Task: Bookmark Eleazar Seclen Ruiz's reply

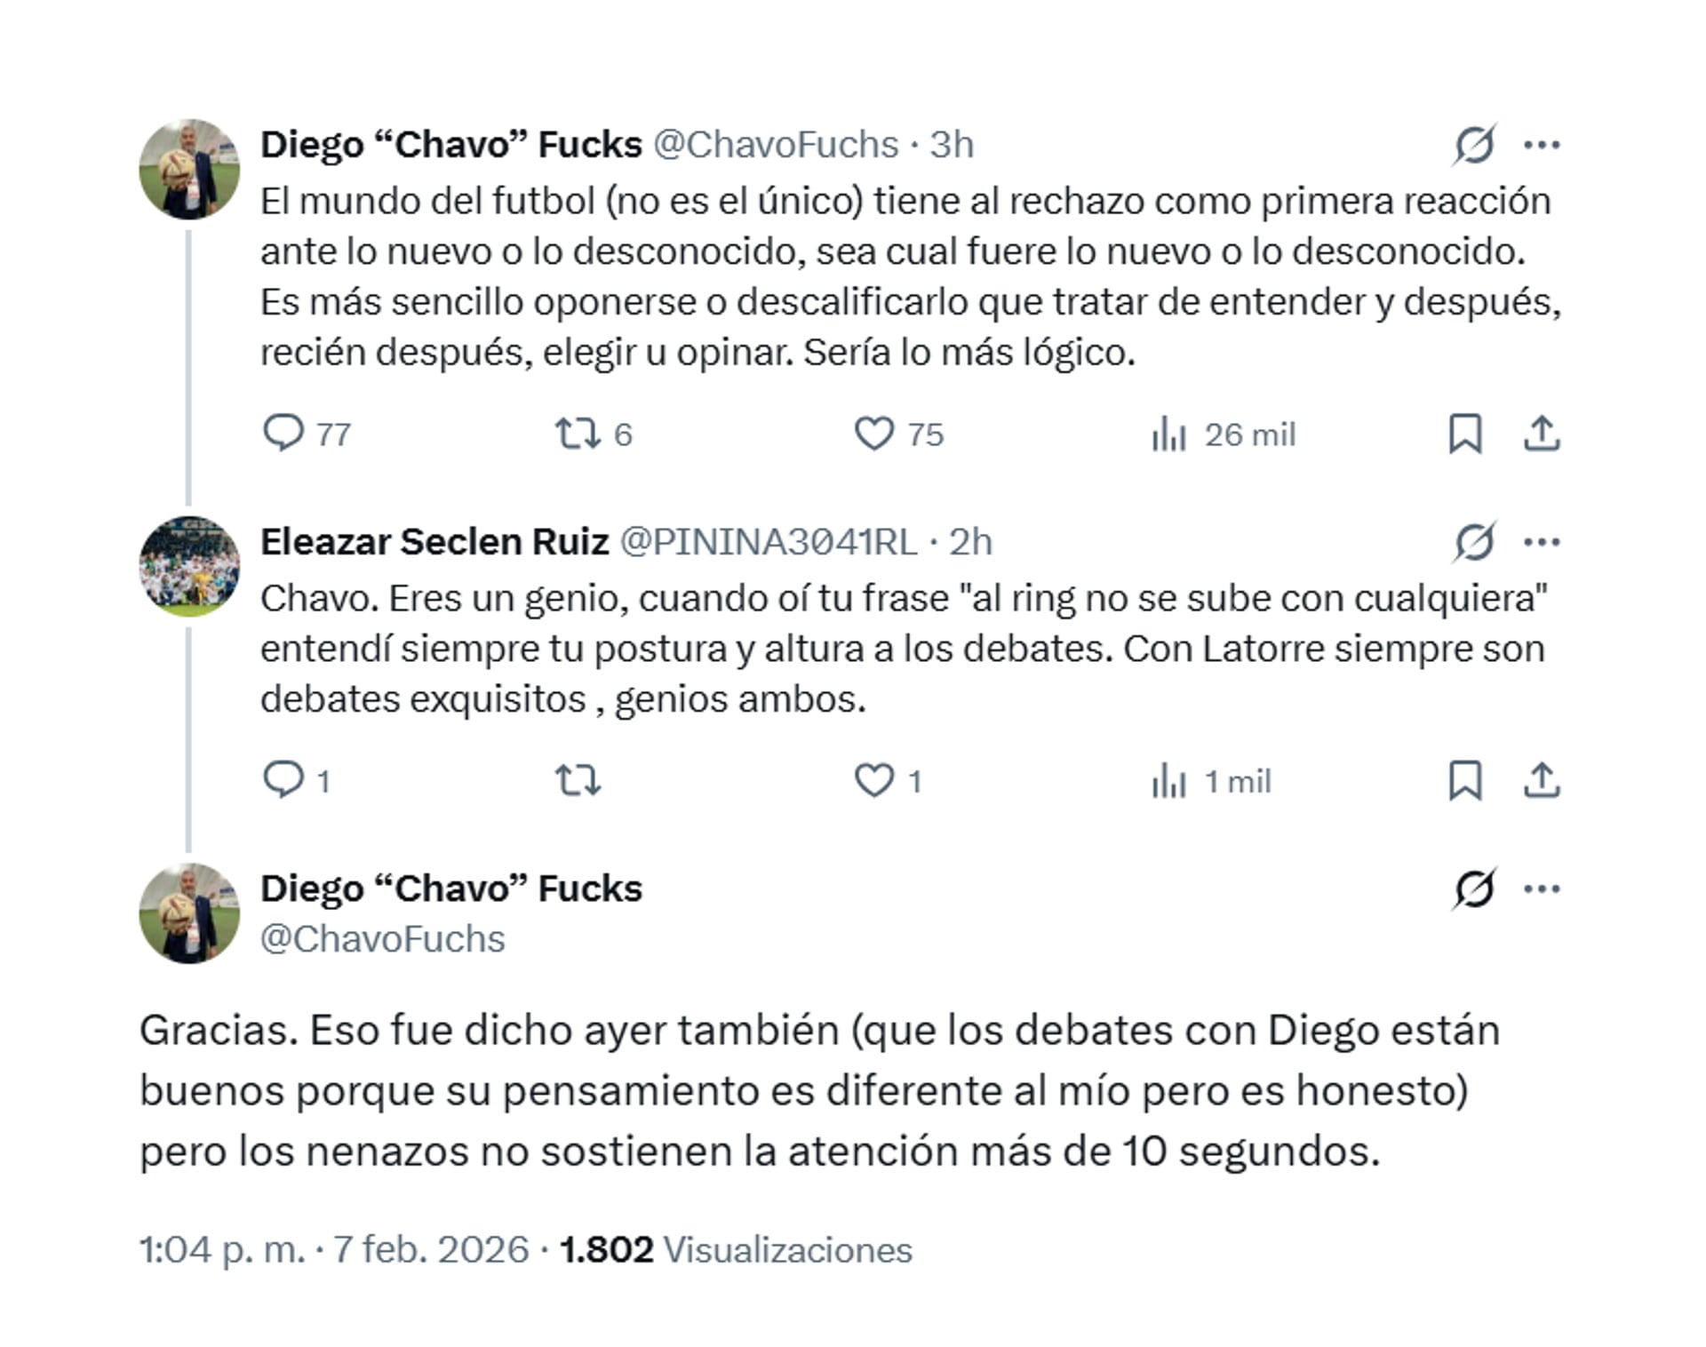Action: click(x=1464, y=780)
